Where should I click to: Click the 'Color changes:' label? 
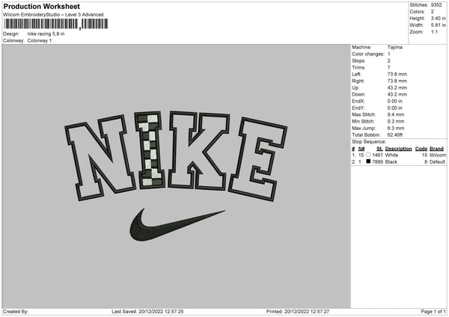point(368,54)
